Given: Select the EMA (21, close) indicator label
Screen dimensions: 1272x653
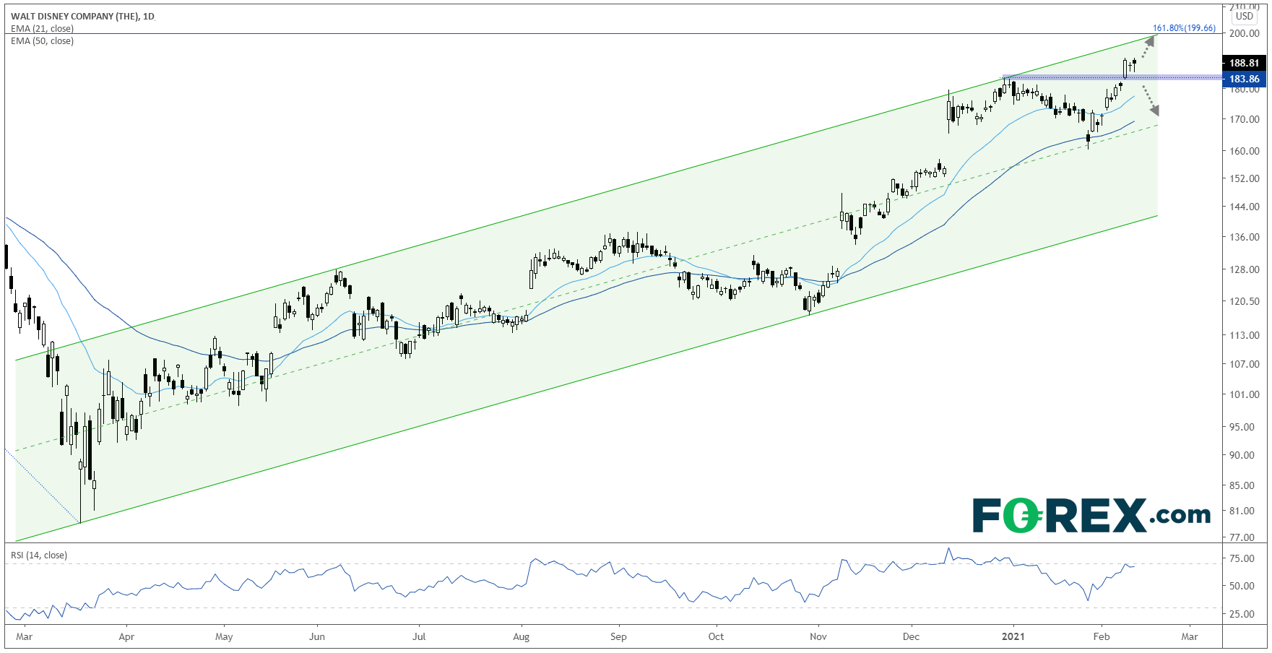Looking at the screenshot, I should click(x=42, y=29).
